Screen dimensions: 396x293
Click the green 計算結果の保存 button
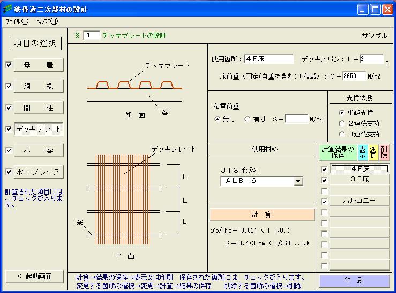(x=337, y=152)
